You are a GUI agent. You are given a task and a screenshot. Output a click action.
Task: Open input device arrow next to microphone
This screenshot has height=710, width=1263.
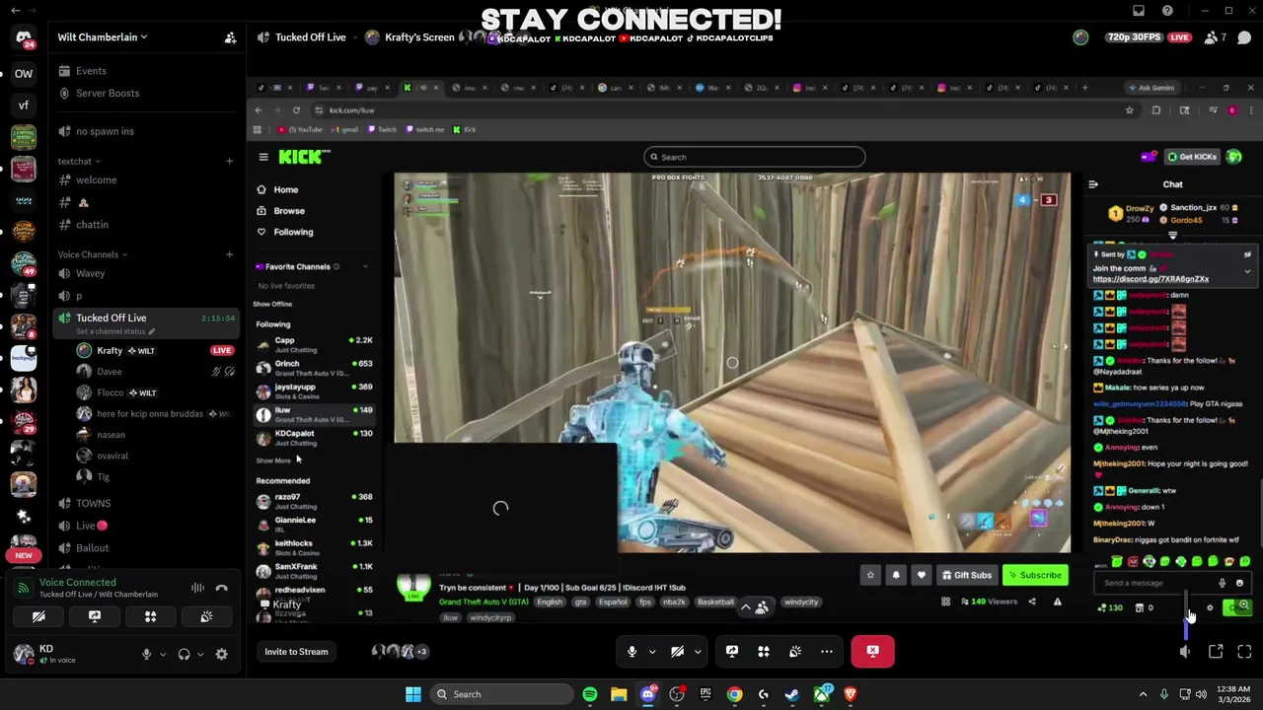163,654
